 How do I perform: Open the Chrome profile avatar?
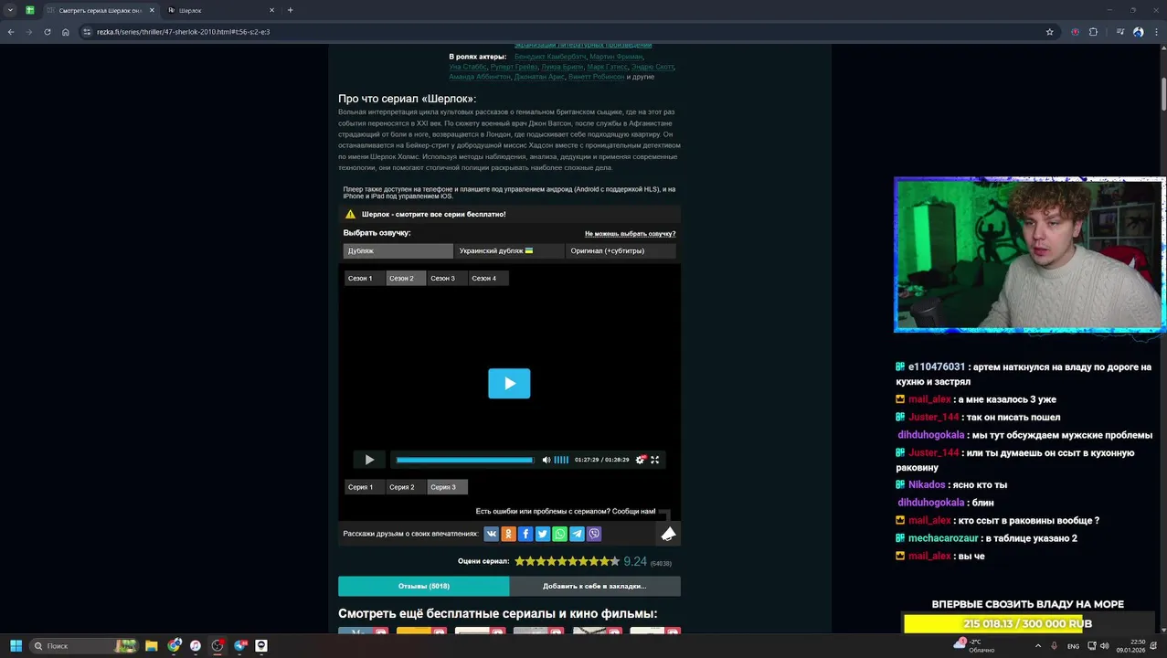[1138, 32]
